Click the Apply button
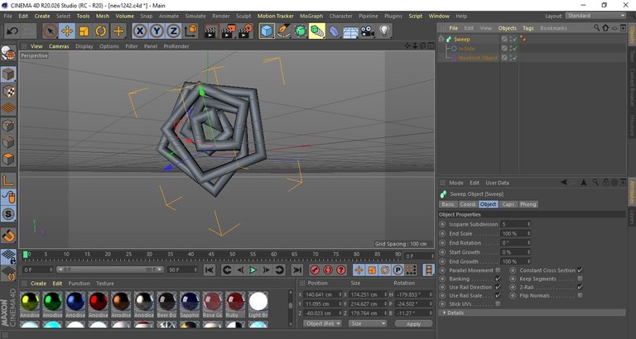636x339 pixels. [x=414, y=324]
